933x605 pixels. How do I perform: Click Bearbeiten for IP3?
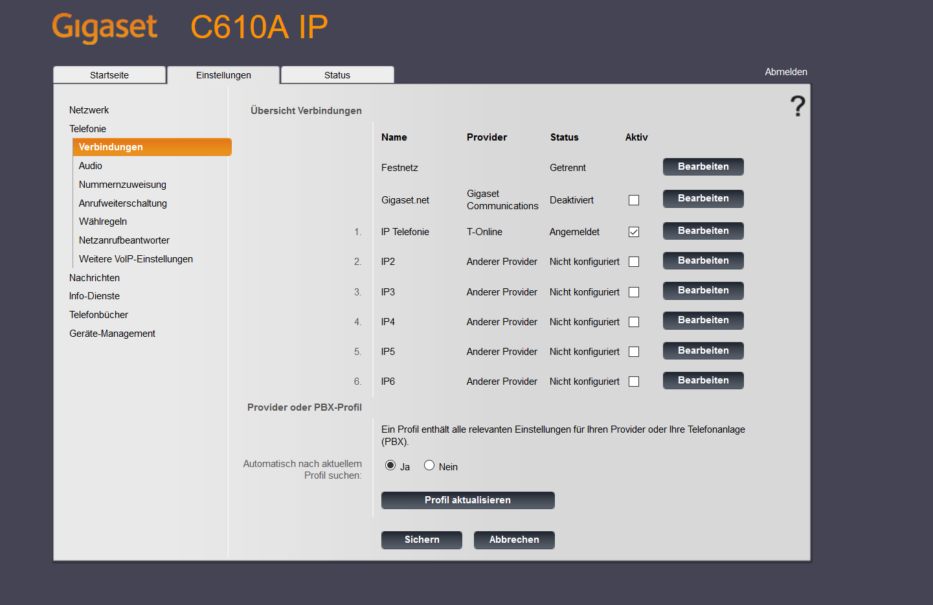click(x=703, y=290)
